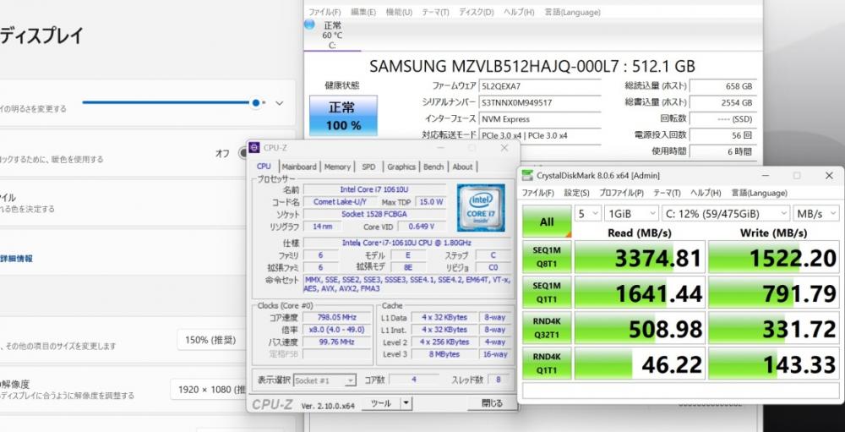Switch to the SPD tab in CPU-Z
Viewport: 845px width, 432px height.
coord(368,167)
